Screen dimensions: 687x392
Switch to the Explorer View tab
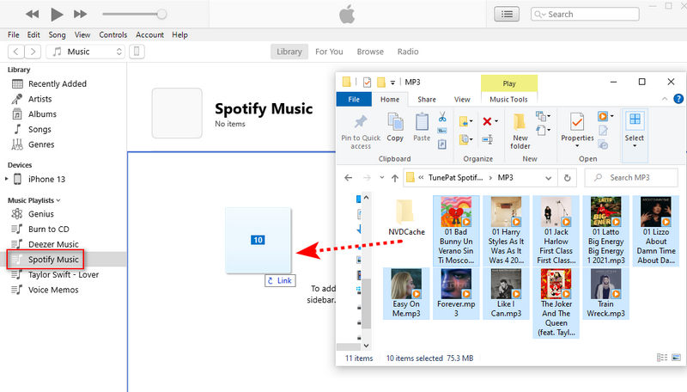(462, 100)
